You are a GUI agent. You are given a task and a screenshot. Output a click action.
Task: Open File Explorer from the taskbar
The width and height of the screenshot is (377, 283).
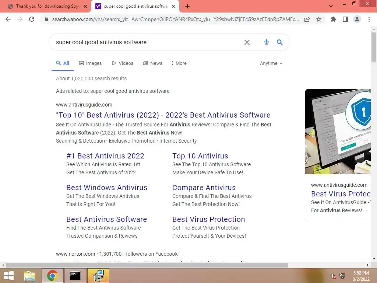coord(30,276)
